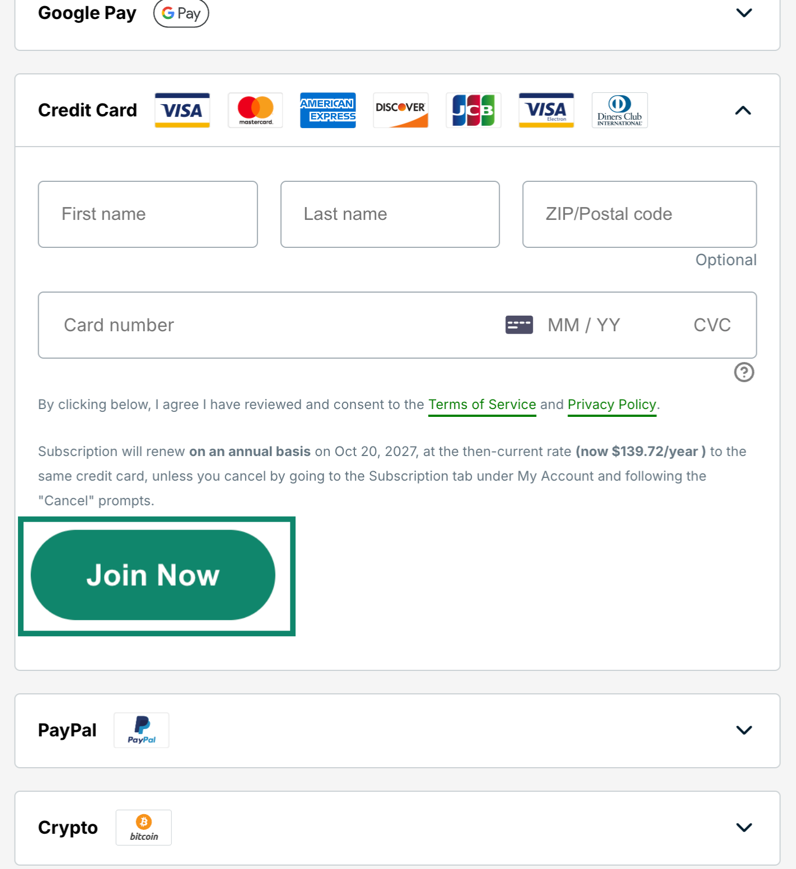Click the PayPal logo badge
This screenshot has width=796, height=869.
point(141,730)
